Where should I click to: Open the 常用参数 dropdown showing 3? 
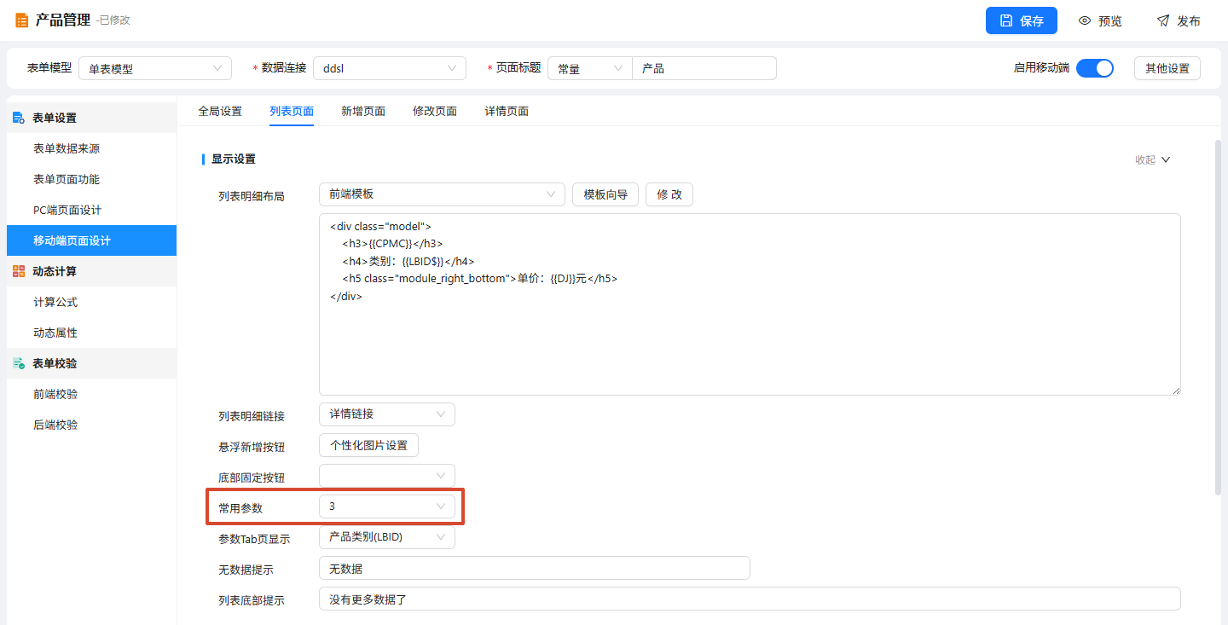387,506
